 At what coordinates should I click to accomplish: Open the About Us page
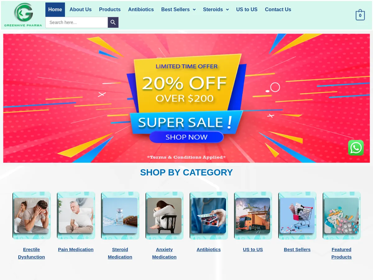81,10
